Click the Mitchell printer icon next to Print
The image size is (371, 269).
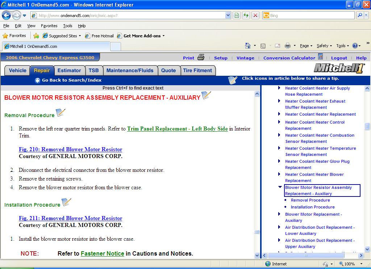pyautogui.click(x=201, y=57)
